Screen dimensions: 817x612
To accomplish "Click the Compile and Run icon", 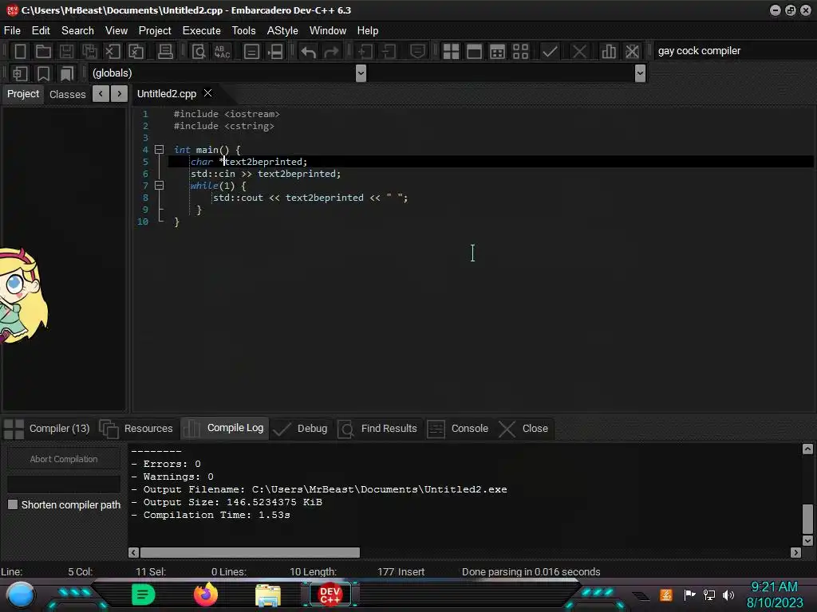I will [498, 51].
